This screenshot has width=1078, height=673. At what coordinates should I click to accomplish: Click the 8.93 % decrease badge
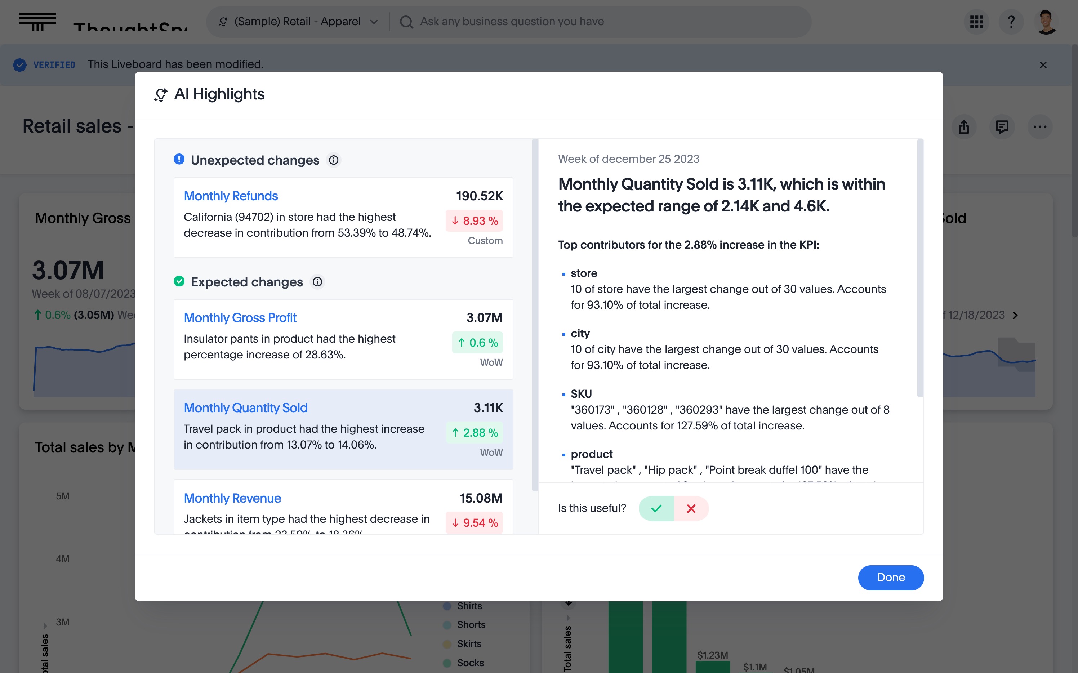pyautogui.click(x=475, y=221)
